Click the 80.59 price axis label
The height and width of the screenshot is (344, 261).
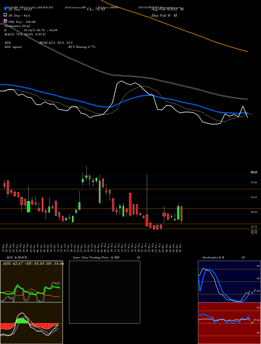point(254,212)
